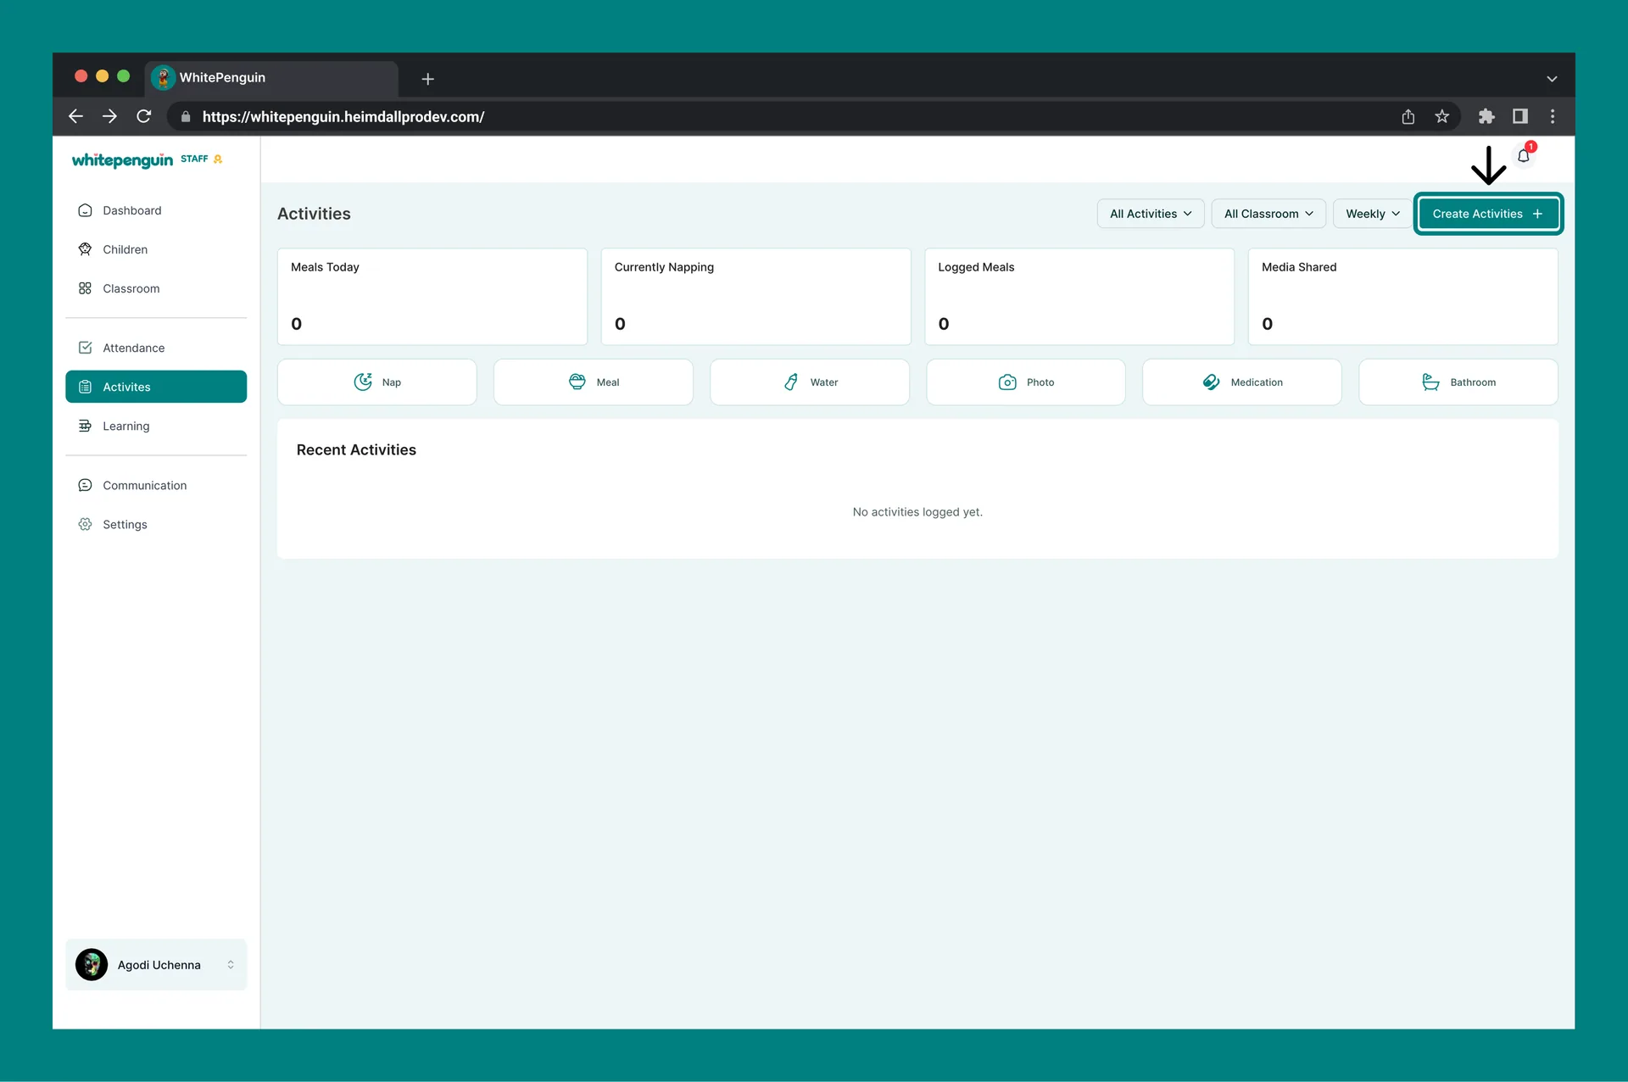
Task: Click the Logged Meals stat card
Action: pos(1079,297)
